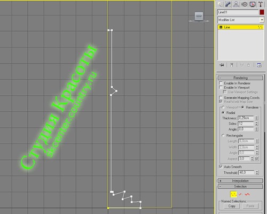Collapse the Rendering rollout
Screen dimensions: 267x214
tap(240, 78)
